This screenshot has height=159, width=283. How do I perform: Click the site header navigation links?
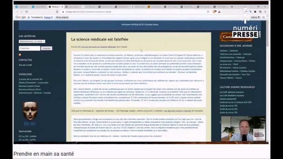tap(140, 25)
